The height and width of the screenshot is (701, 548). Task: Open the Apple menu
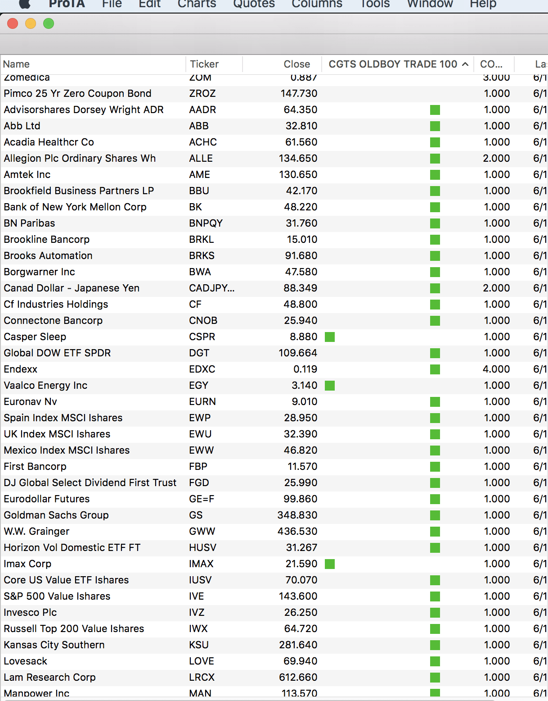click(25, 4)
